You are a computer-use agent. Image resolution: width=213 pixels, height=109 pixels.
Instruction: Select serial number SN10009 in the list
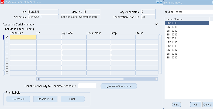(x=187, y=58)
